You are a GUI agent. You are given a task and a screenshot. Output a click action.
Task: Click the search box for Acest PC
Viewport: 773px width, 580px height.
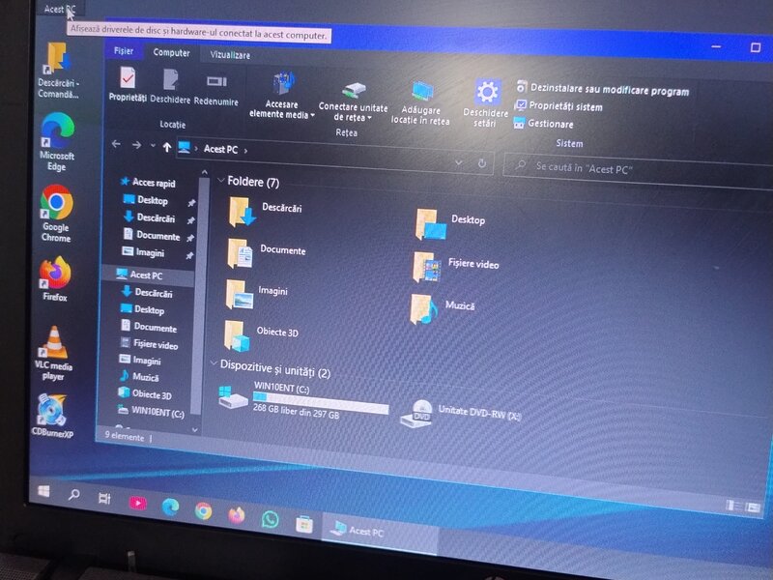pyautogui.click(x=618, y=168)
